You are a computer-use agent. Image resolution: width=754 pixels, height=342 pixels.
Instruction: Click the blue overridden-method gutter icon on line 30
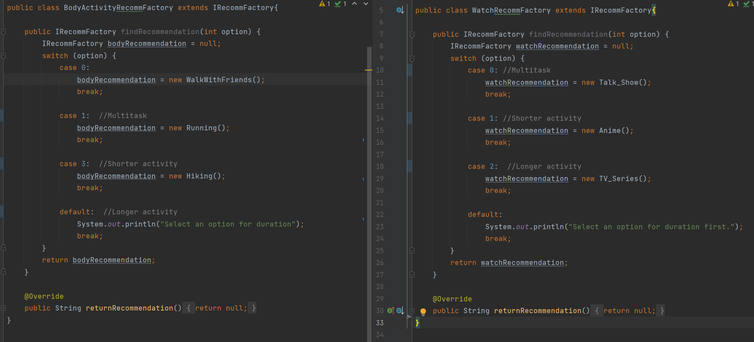coord(400,311)
